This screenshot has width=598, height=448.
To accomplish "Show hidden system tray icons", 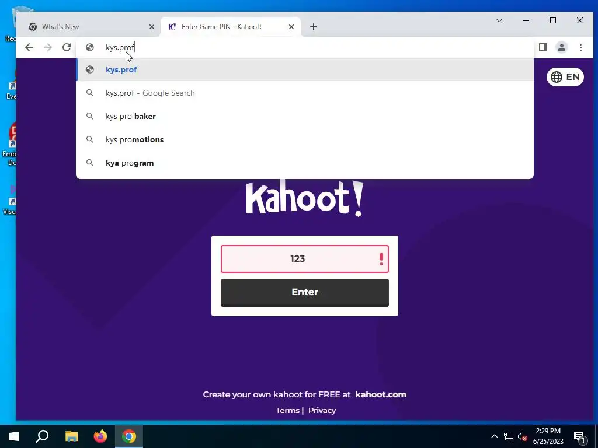I will (494, 436).
